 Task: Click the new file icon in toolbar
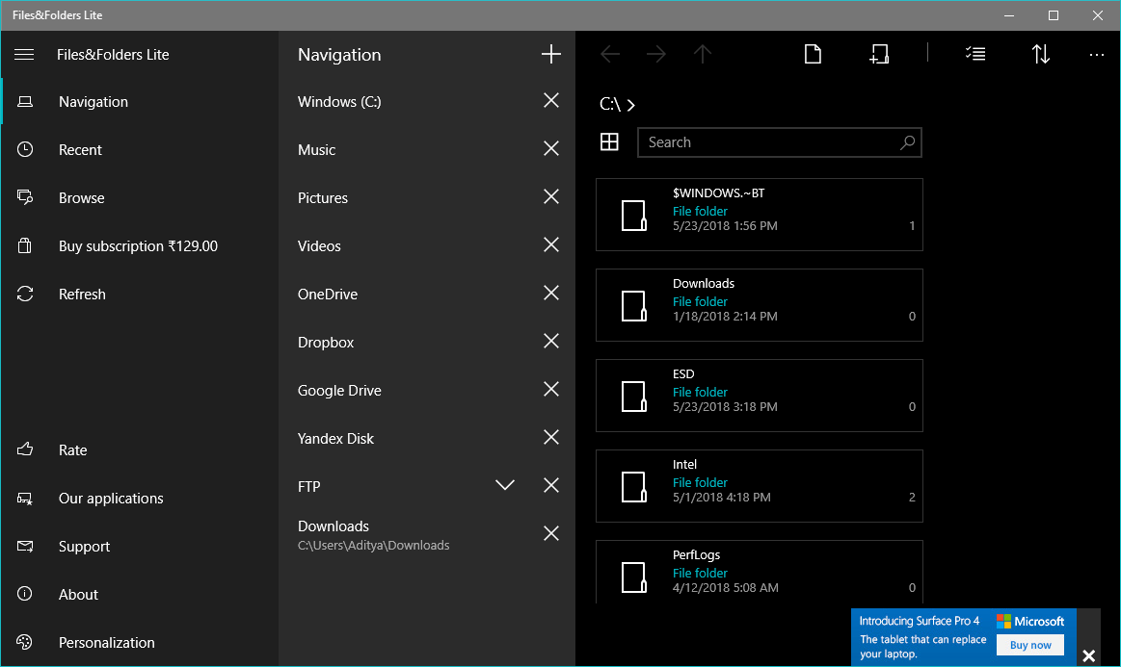tap(813, 55)
